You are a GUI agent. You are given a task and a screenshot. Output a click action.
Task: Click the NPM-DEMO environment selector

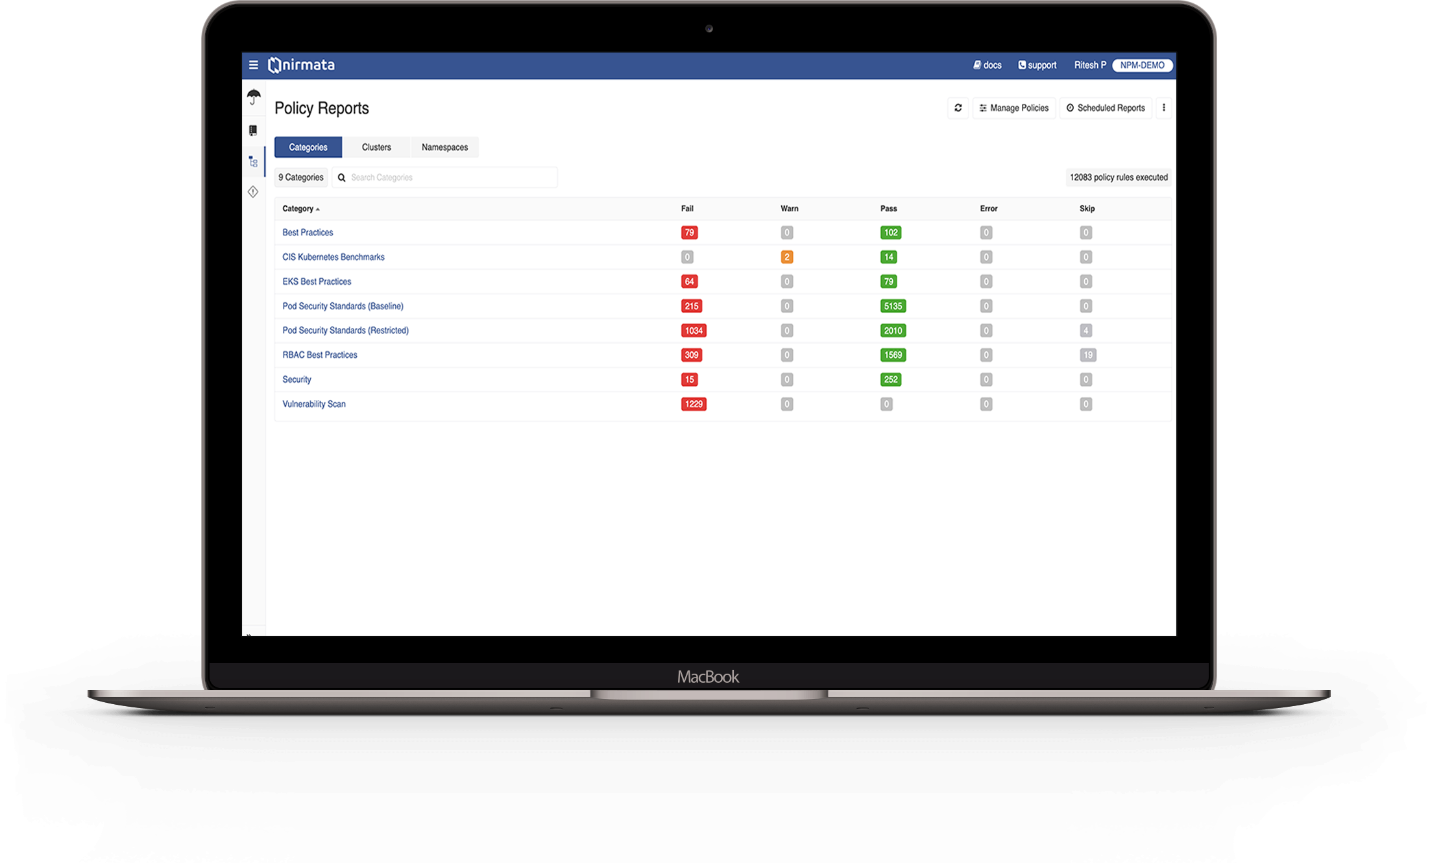pos(1142,64)
